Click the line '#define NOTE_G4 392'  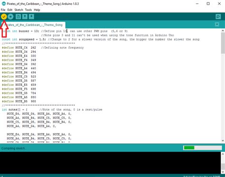[19, 64]
